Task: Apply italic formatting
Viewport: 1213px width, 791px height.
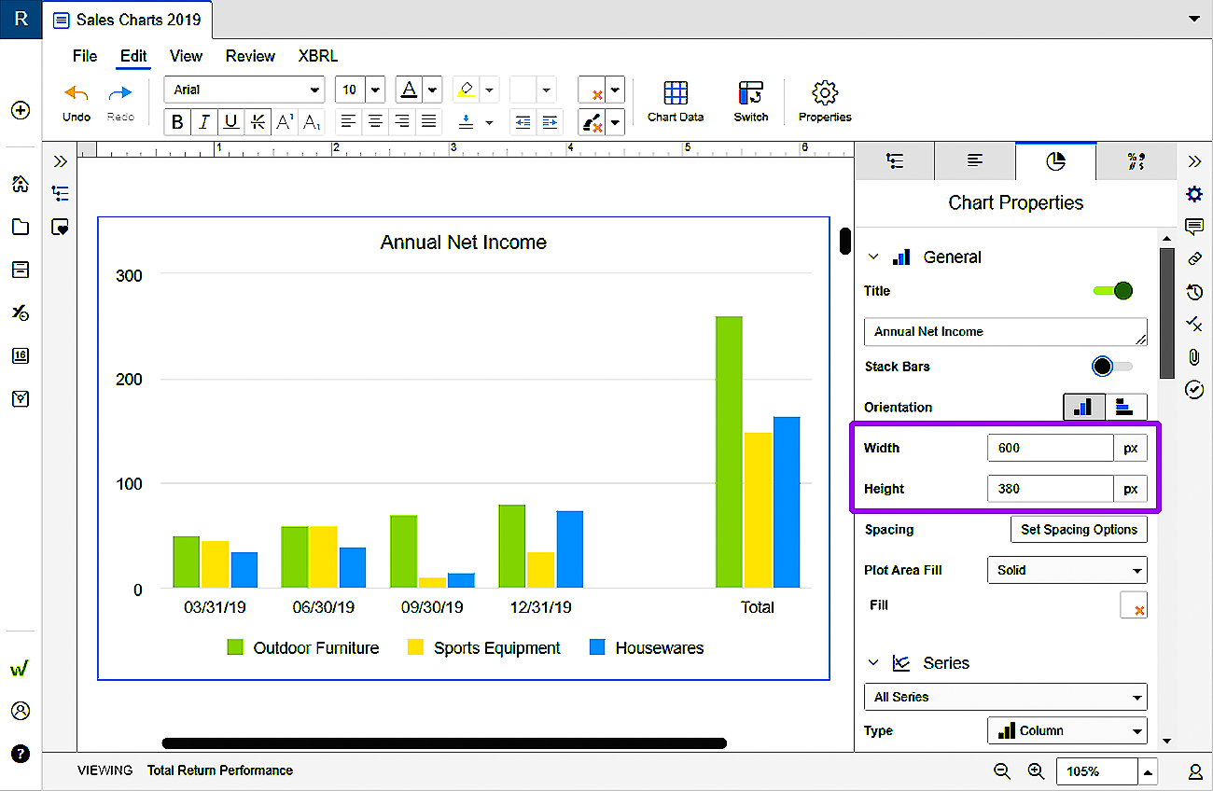Action: 204,122
